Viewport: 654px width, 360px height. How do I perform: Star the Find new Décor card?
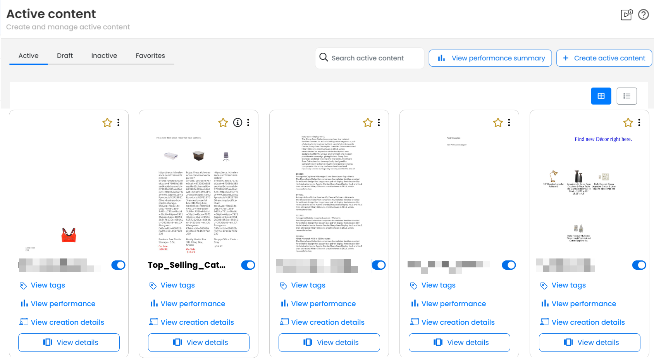tap(628, 123)
